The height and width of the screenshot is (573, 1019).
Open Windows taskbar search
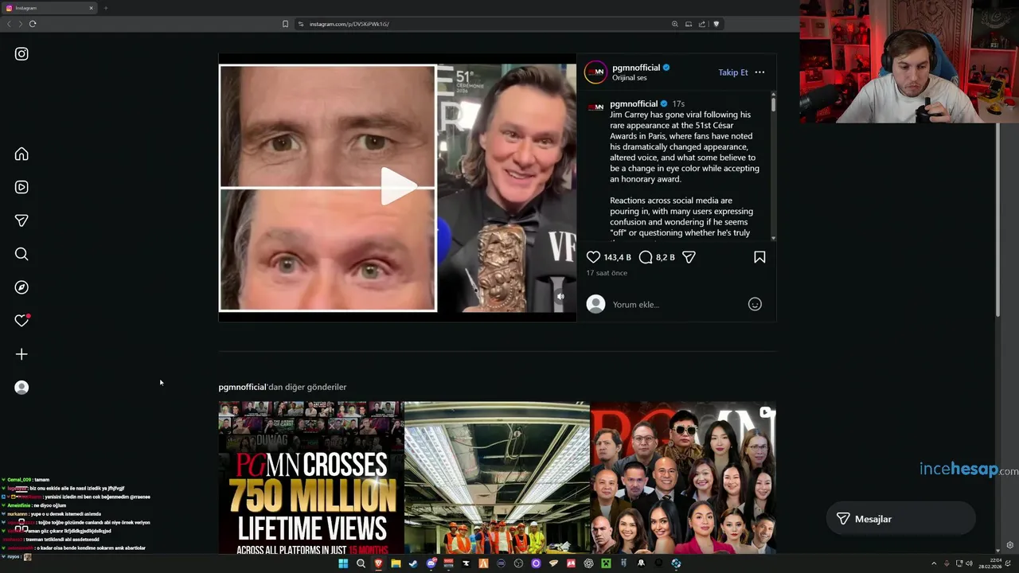[361, 563]
